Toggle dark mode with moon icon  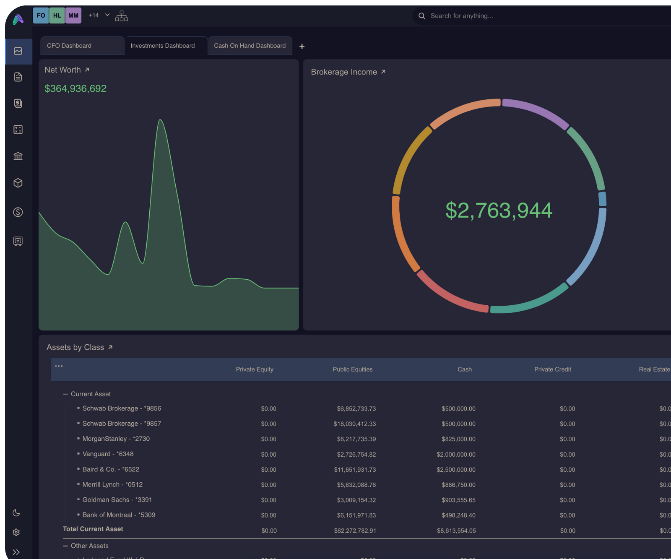click(16, 513)
